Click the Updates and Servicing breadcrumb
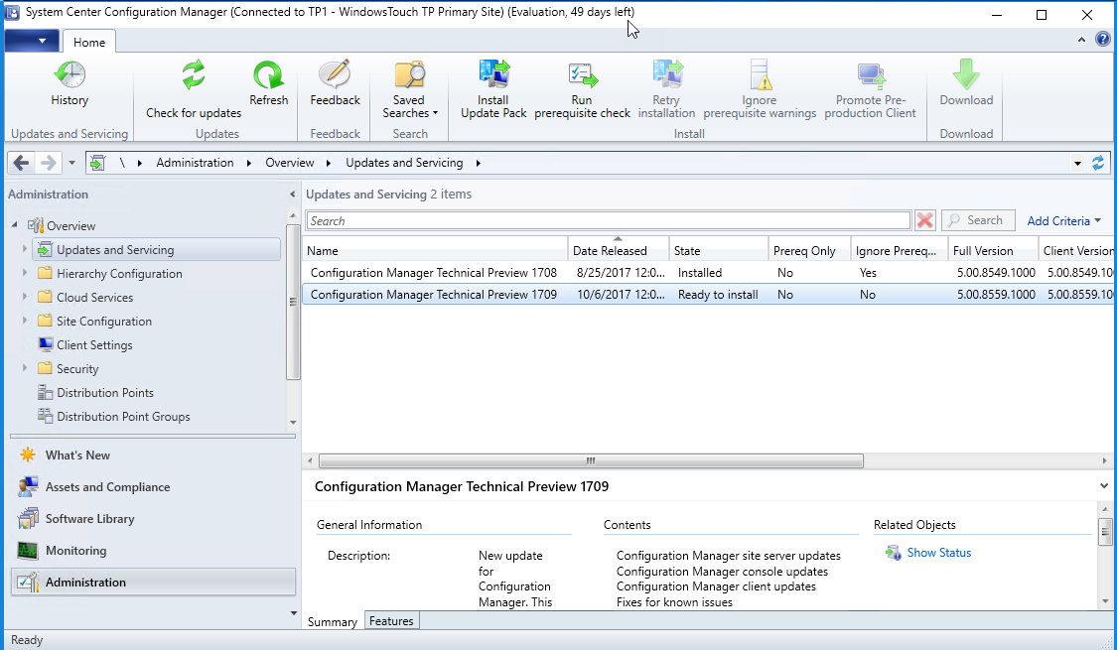Viewport: 1117px width, 650px height. (404, 163)
